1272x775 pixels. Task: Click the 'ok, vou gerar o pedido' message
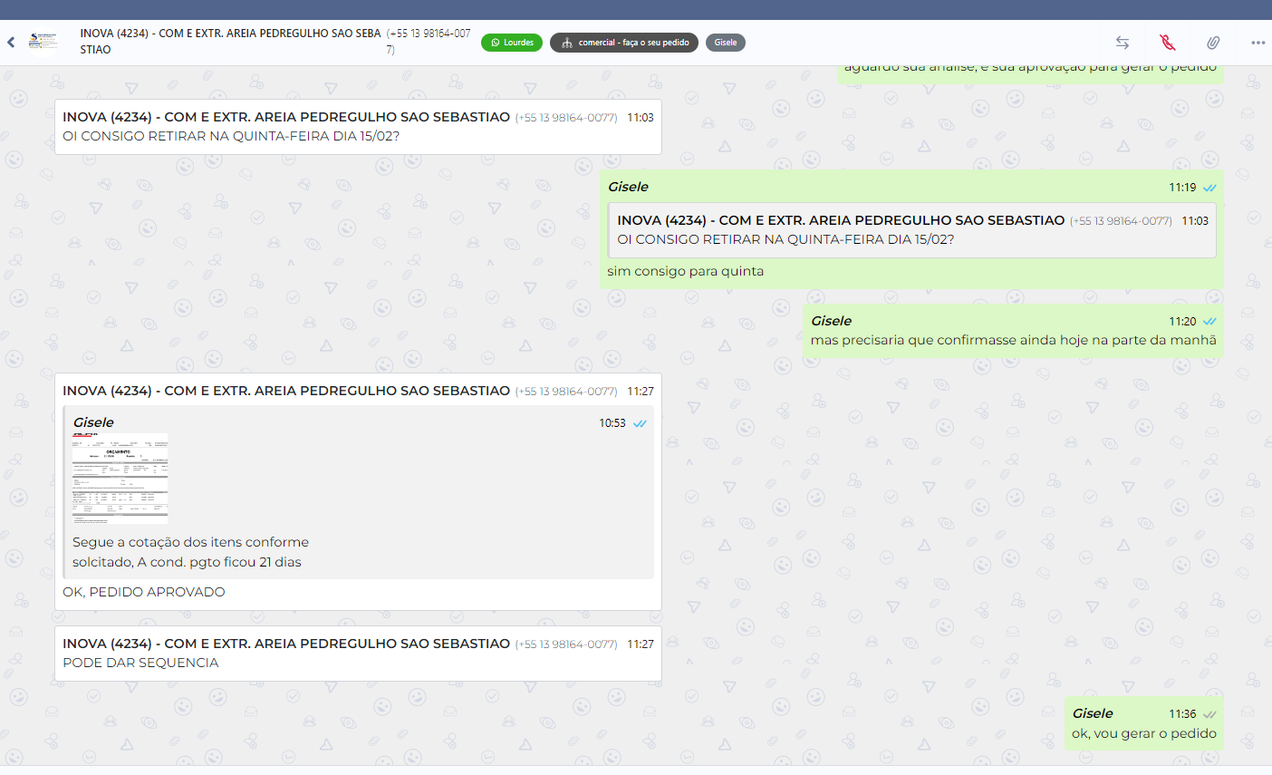pyautogui.click(x=1143, y=733)
